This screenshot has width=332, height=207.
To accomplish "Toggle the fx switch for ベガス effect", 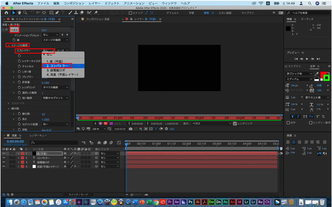I will point(7,29).
